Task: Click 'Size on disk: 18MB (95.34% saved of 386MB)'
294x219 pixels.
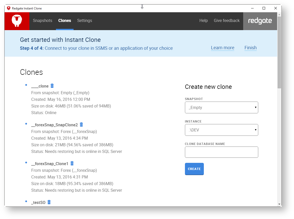Action: 72,184
